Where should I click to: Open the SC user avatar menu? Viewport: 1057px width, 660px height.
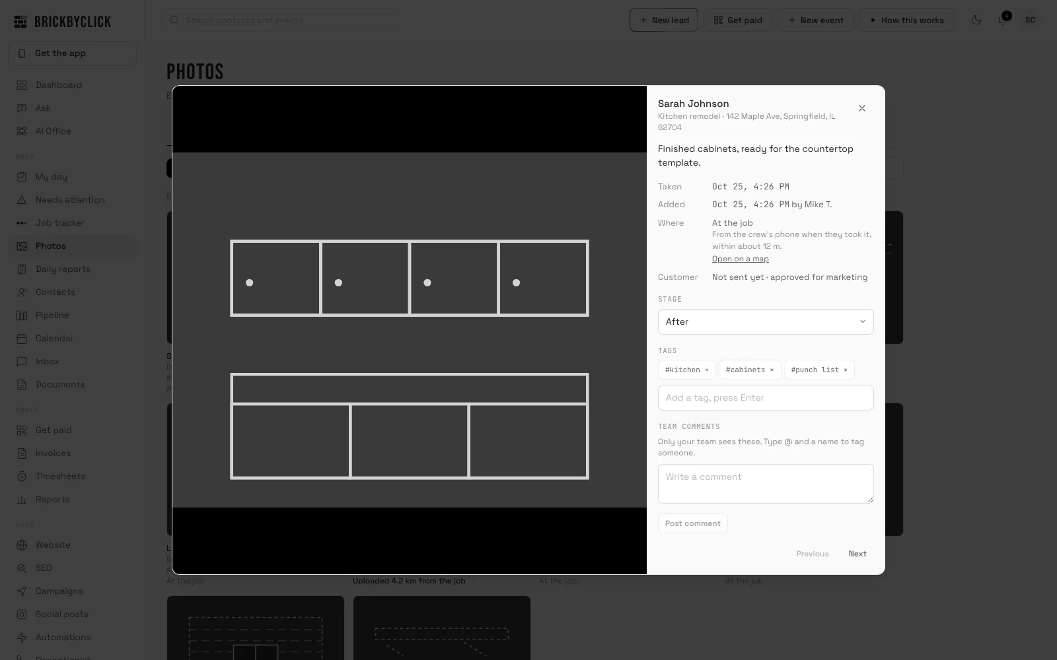pos(1030,20)
